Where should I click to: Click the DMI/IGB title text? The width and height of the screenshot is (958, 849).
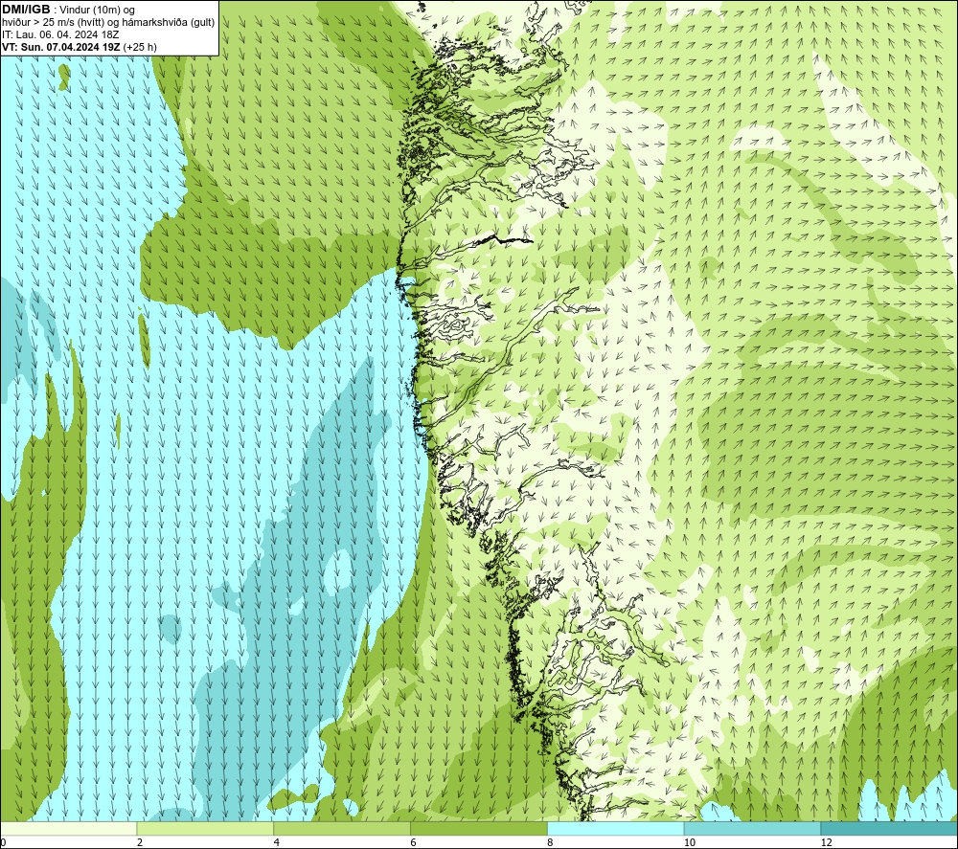coord(26,10)
